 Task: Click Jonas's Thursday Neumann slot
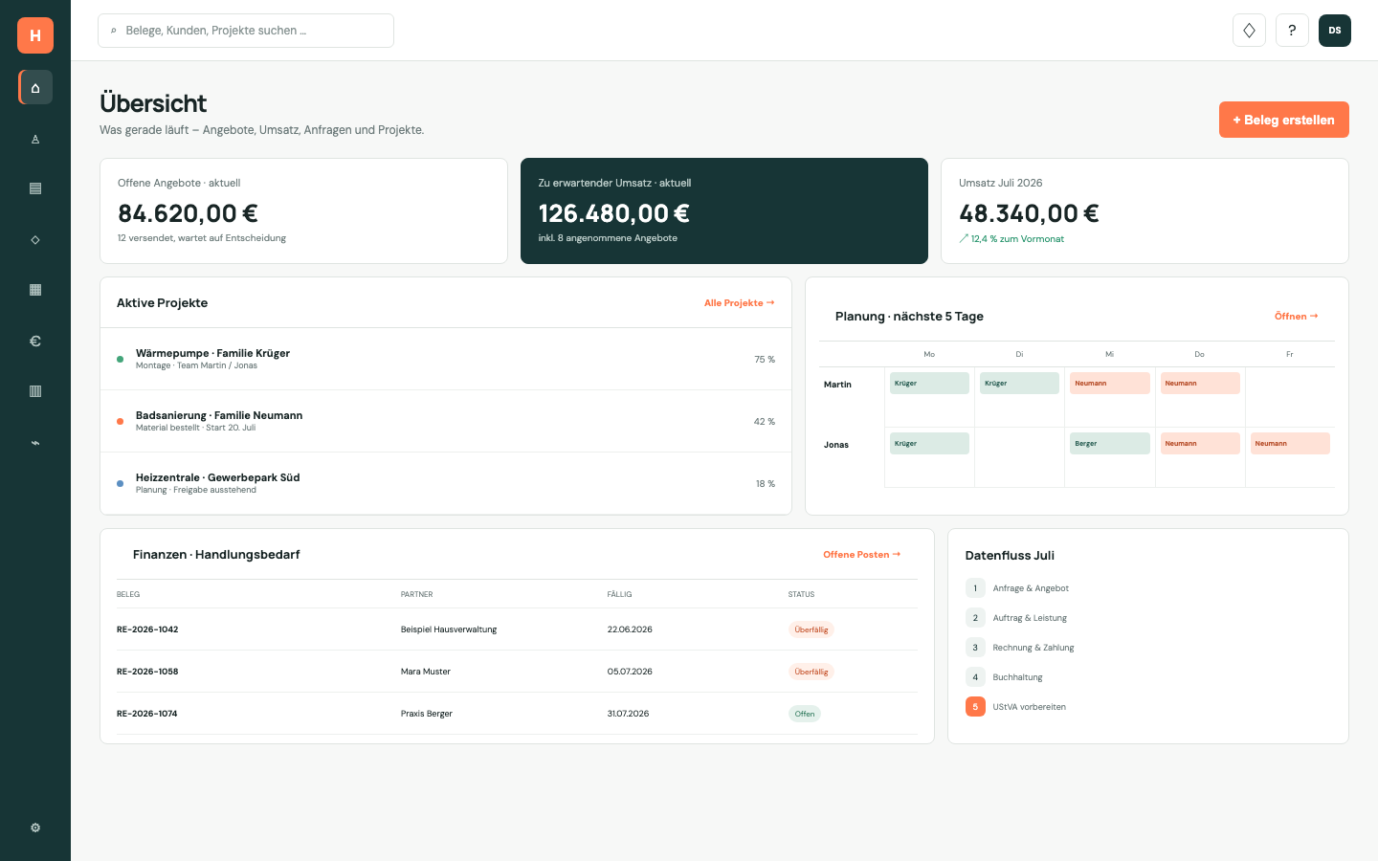coord(1200,443)
